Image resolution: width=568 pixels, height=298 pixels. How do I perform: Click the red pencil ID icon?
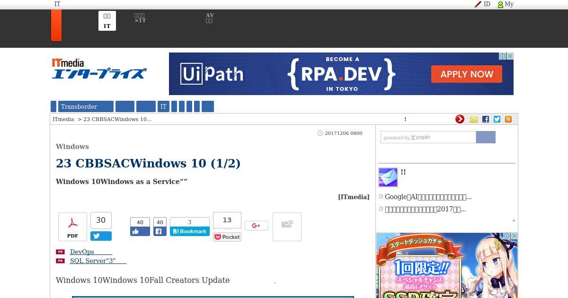(478, 4)
